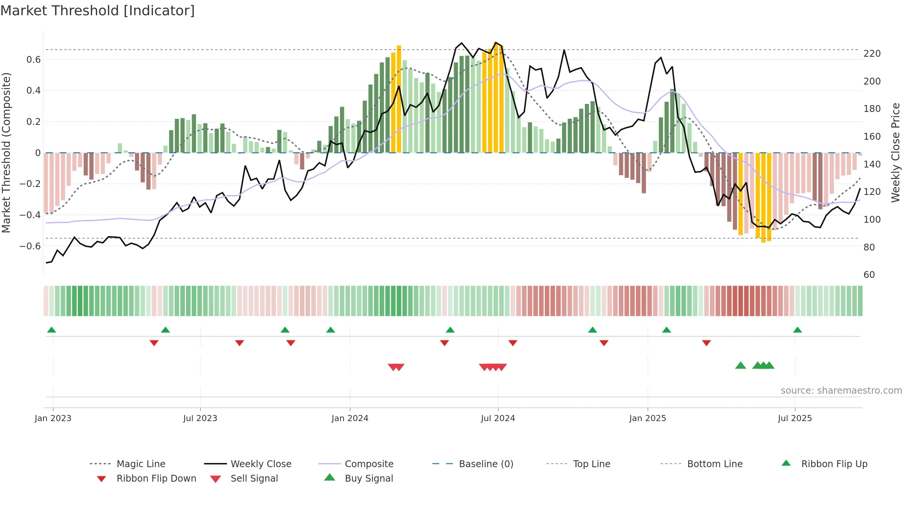Click the Weekly Close Price axis title

[896, 153]
